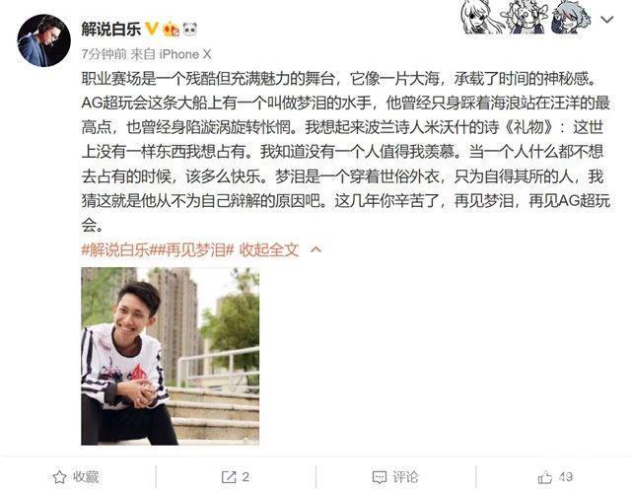This screenshot has height=489, width=631.
Task: Click the repost share icon
Action: 229,477
